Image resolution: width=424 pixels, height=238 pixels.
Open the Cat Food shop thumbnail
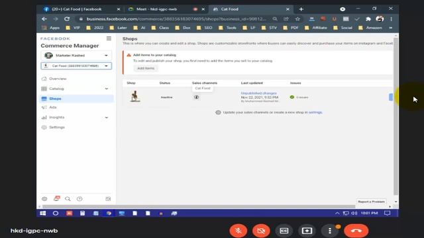[135, 97]
